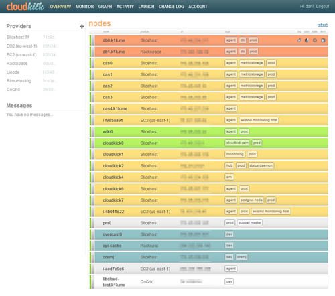Select the EC2 (eu-west-1) provider
Image resolution: width=335 pixels, height=296 pixels.
21,46
